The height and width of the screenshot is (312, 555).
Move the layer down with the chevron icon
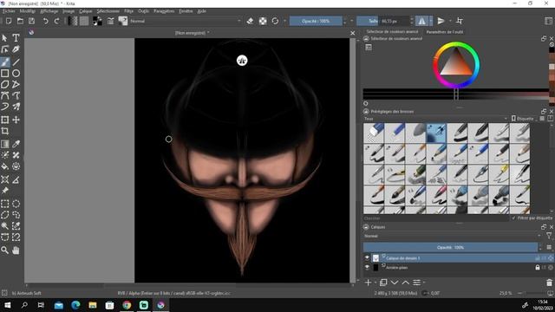coord(395,283)
